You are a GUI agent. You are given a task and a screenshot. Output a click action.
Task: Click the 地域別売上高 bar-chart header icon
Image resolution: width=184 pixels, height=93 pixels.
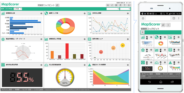(x=3, y=13)
